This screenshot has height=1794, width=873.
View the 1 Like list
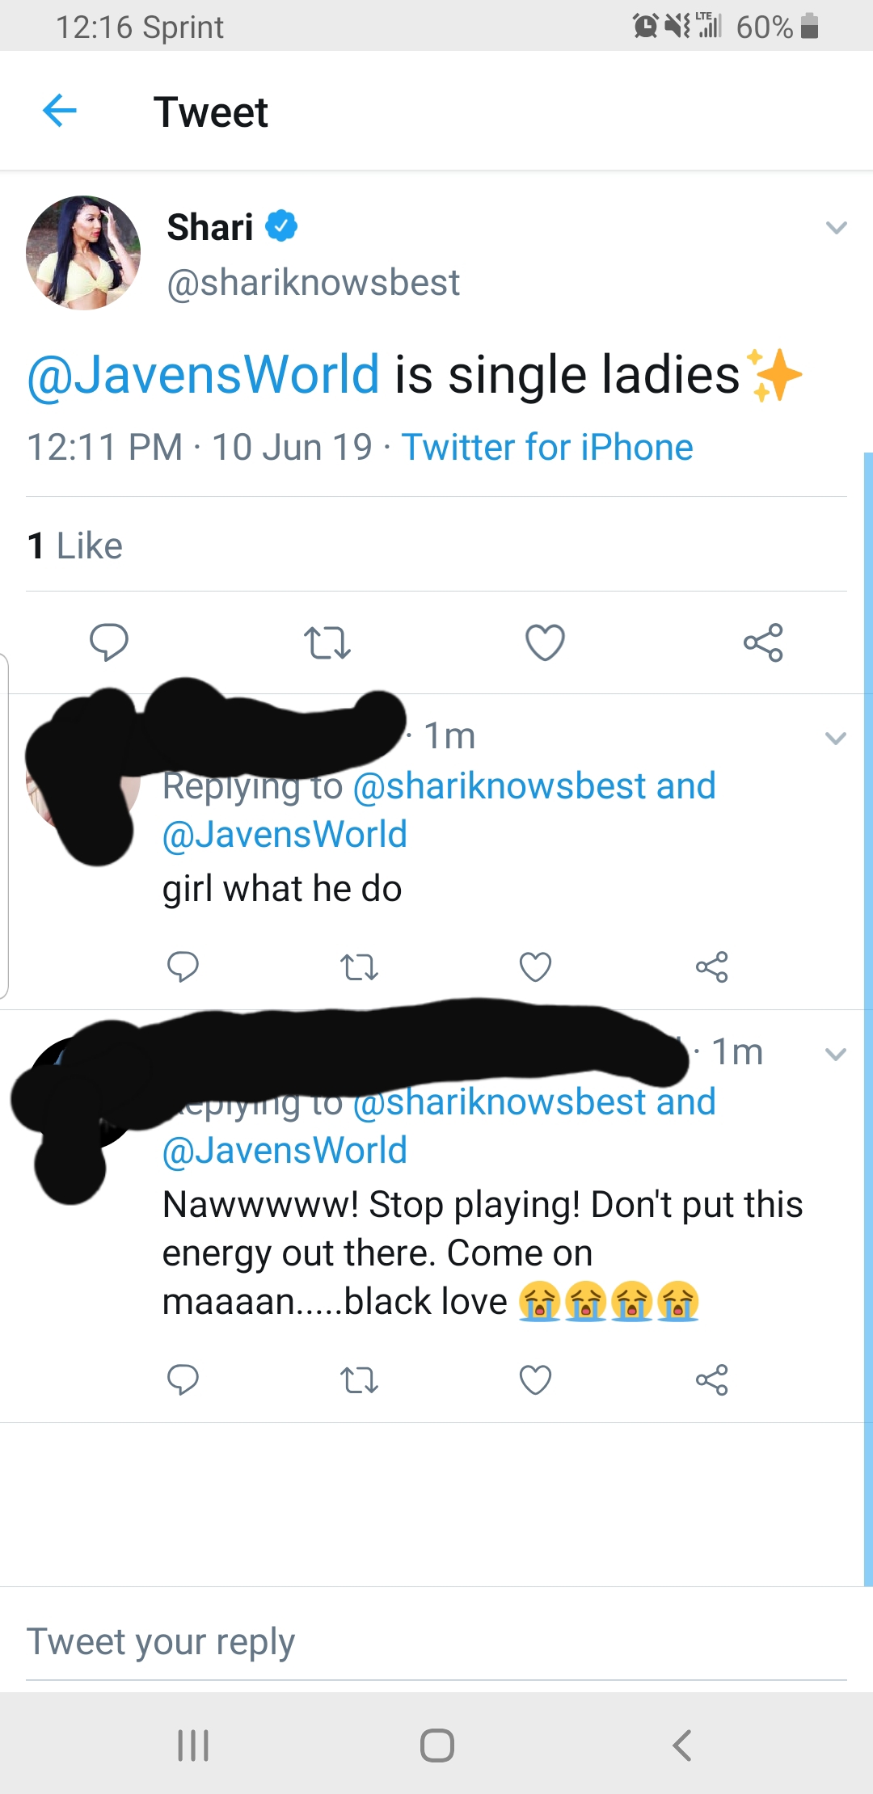click(x=74, y=545)
